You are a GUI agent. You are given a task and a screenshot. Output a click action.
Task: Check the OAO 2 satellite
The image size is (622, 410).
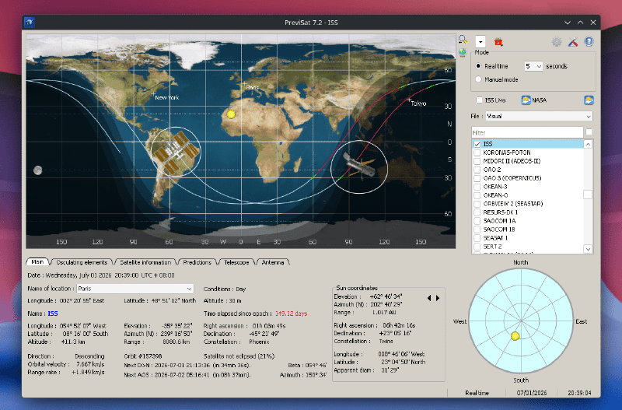pyautogui.click(x=477, y=170)
